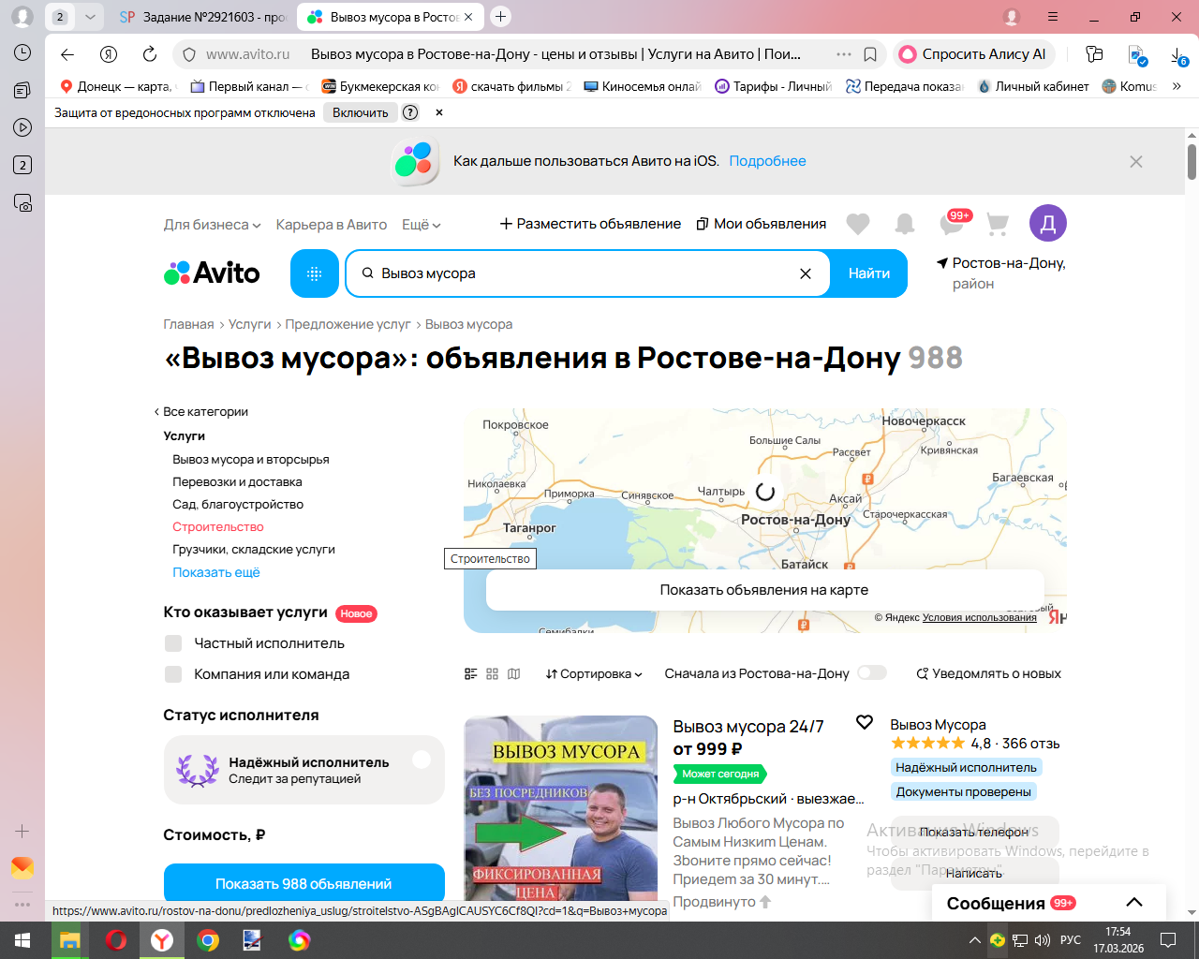Expand the 'Для бизнеса' dropdown
The image size is (1199, 959).
pyautogui.click(x=212, y=225)
